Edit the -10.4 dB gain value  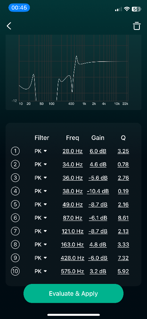coord(98,191)
